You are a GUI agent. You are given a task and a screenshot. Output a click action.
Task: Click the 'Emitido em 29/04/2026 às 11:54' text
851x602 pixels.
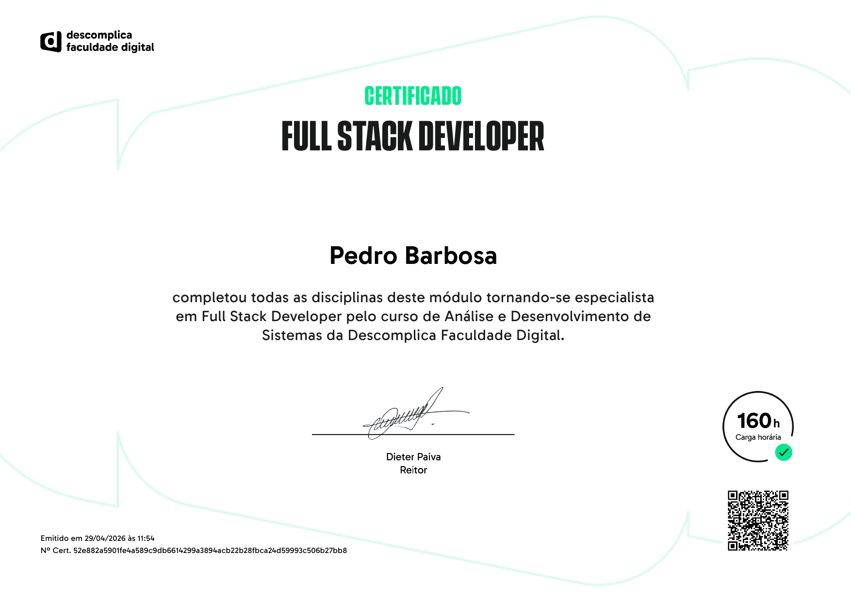click(x=98, y=538)
